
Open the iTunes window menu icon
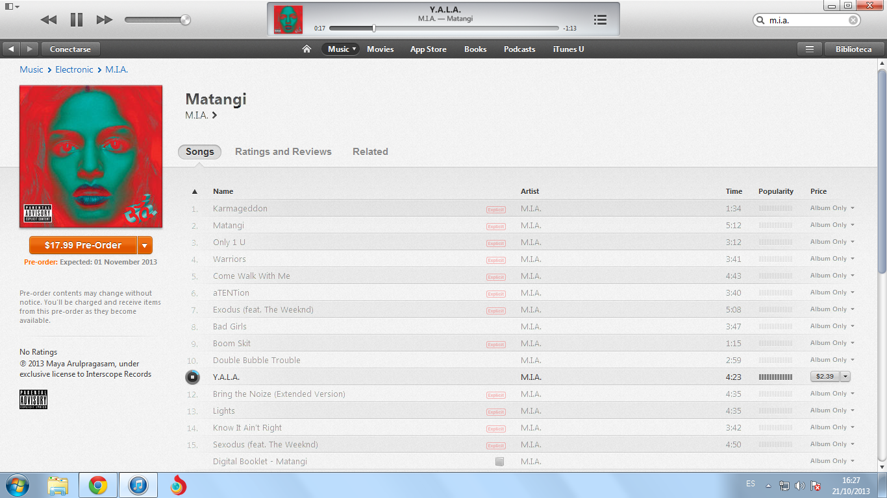point(12,6)
